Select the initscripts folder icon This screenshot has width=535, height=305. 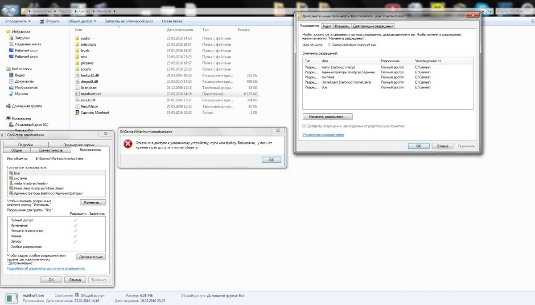coord(77,44)
